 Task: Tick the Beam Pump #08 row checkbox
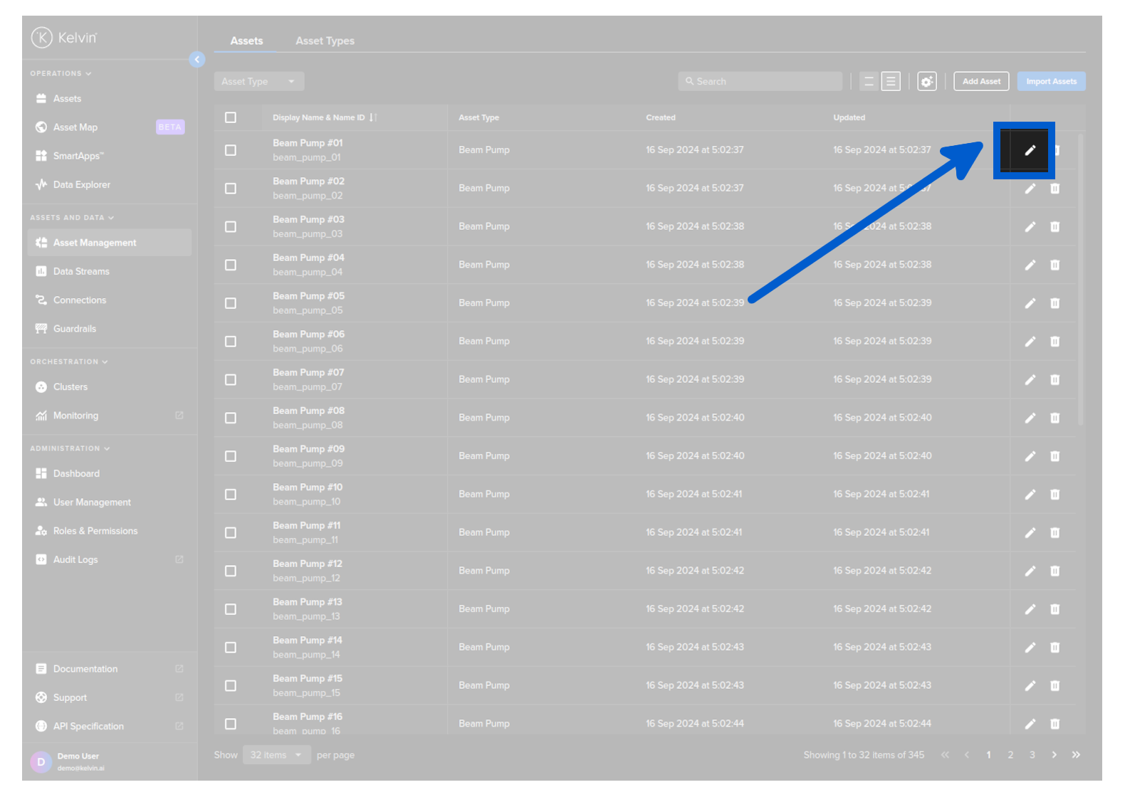231,418
